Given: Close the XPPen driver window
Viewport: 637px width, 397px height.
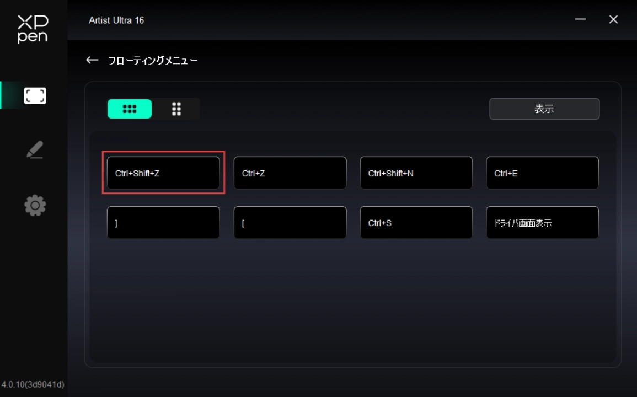Looking at the screenshot, I should point(613,20).
